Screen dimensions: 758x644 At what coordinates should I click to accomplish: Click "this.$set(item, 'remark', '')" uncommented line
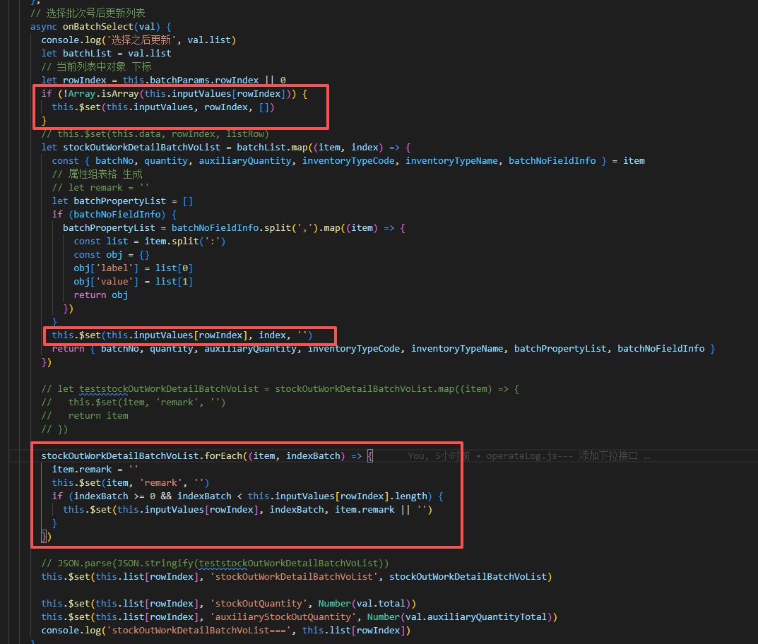coord(131,483)
